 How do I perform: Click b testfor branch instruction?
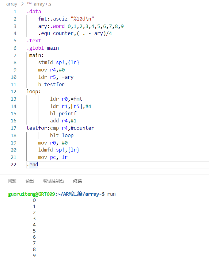[51, 84]
